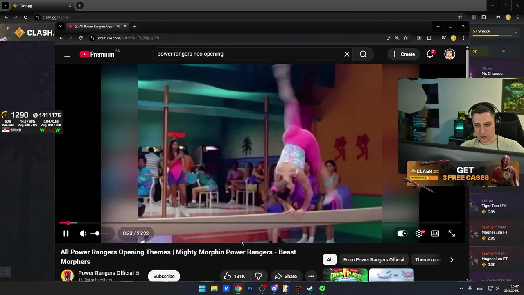View site information for youtube.com

tap(93, 38)
